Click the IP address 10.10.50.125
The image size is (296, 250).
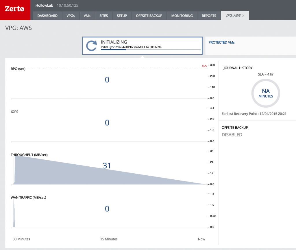coord(67,5)
